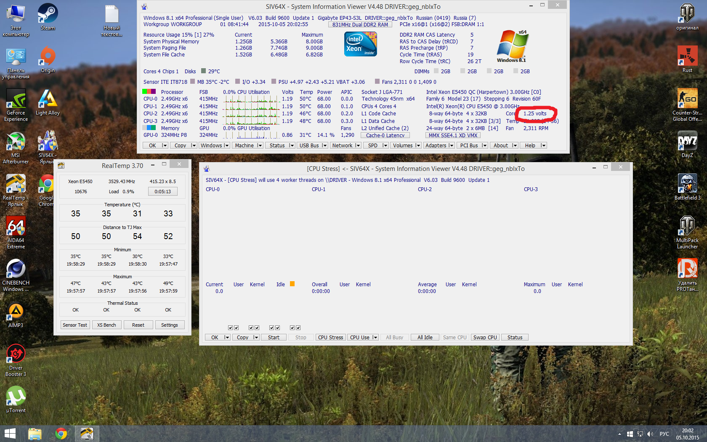The image size is (707, 442).
Task: Run the RealTemp Sensor Test
Action: [x=75, y=325]
